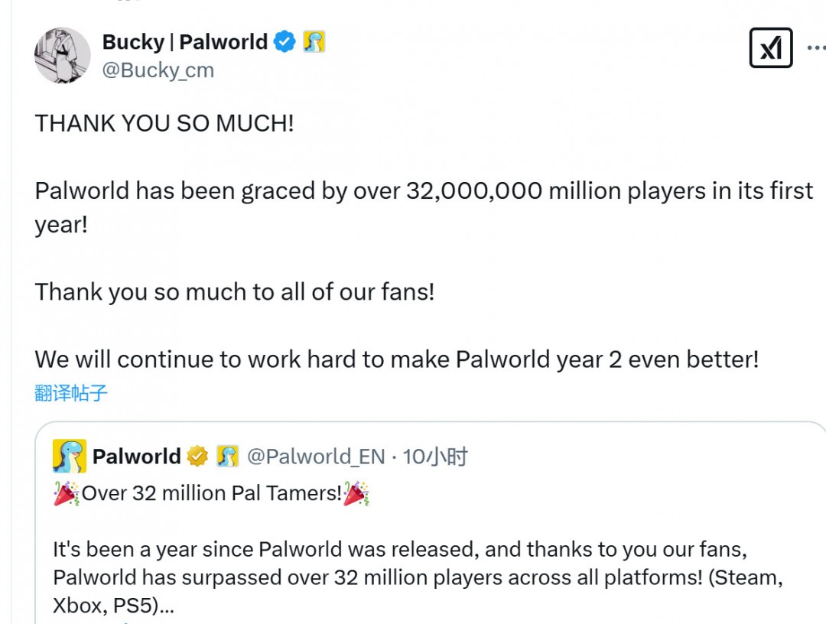Open the @Bucky_cm handle link
826x624 pixels.
click(158, 70)
